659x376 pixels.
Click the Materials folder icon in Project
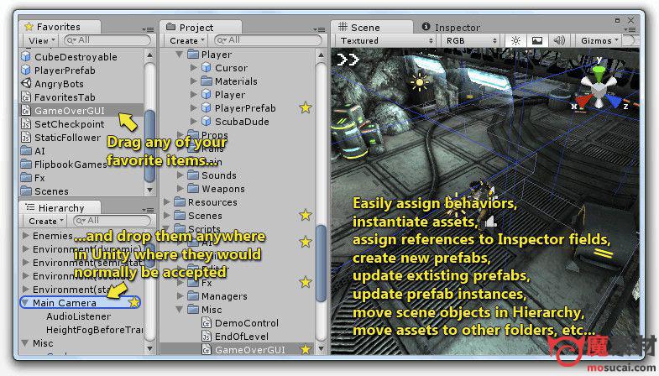pyautogui.click(x=207, y=81)
